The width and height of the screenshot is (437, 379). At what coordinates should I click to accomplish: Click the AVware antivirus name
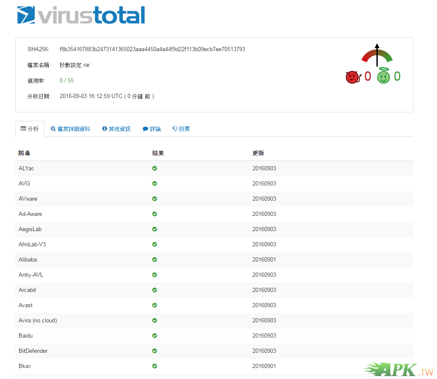(28, 199)
